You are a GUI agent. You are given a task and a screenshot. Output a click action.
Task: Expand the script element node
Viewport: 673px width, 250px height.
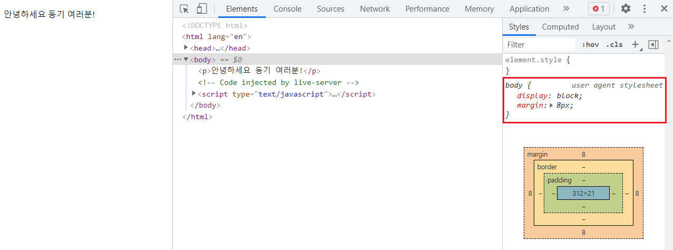[194, 93]
